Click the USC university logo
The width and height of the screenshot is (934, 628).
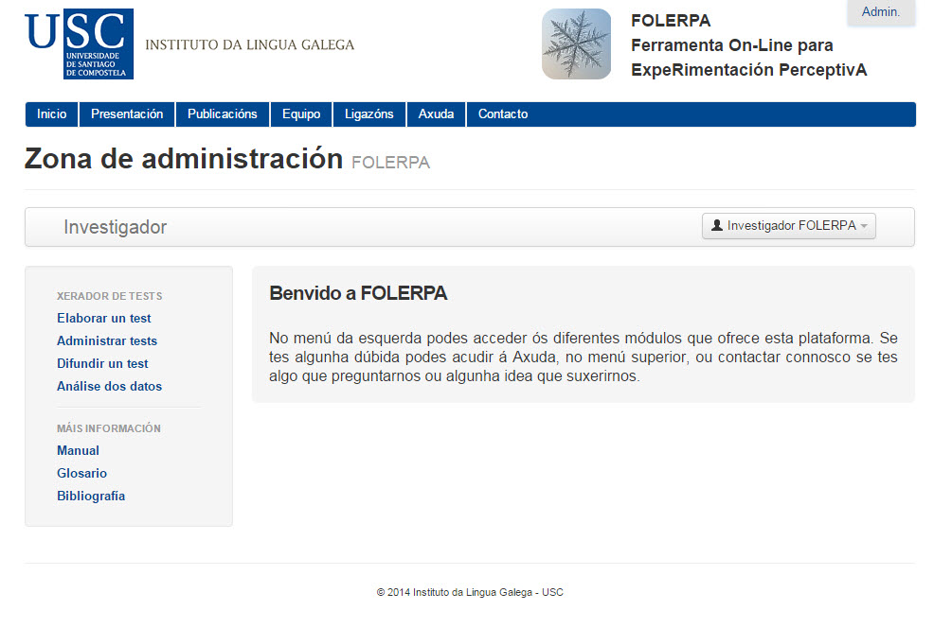pyautogui.click(x=79, y=44)
